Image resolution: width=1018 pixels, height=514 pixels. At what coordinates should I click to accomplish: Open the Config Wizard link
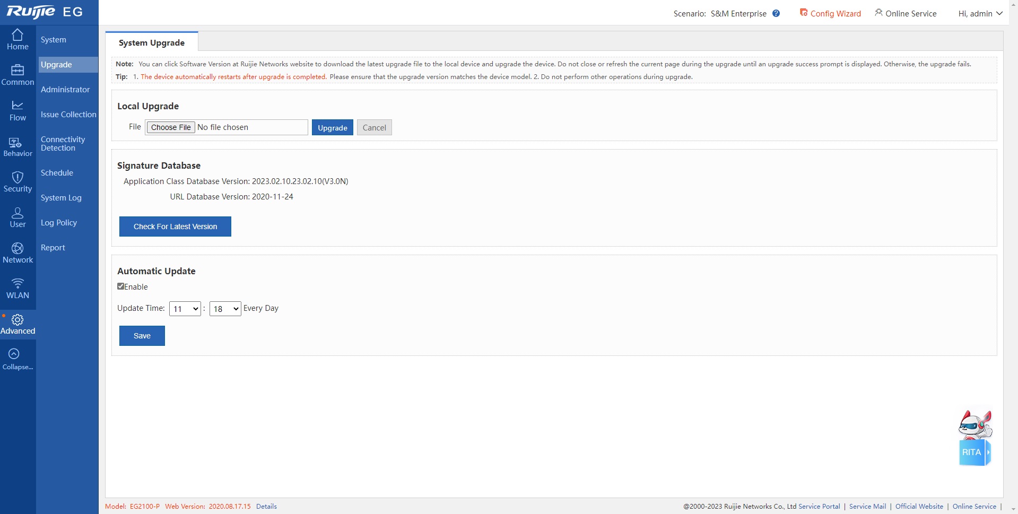pyautogui.click(x=830, y=14)
